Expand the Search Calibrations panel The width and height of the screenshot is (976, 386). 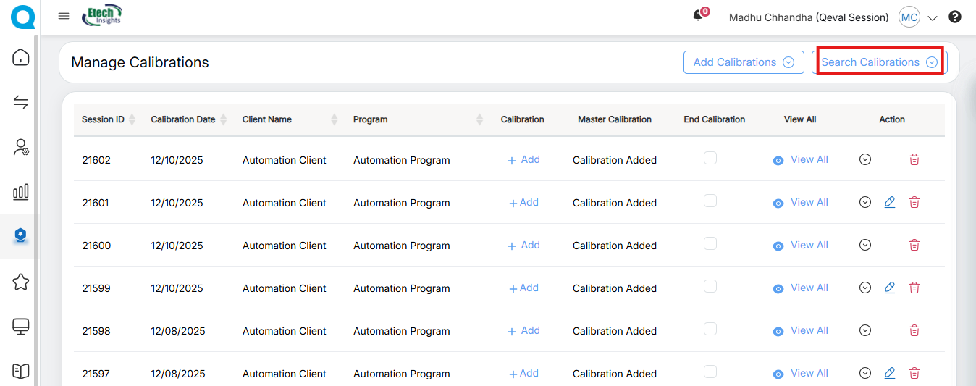879,62
